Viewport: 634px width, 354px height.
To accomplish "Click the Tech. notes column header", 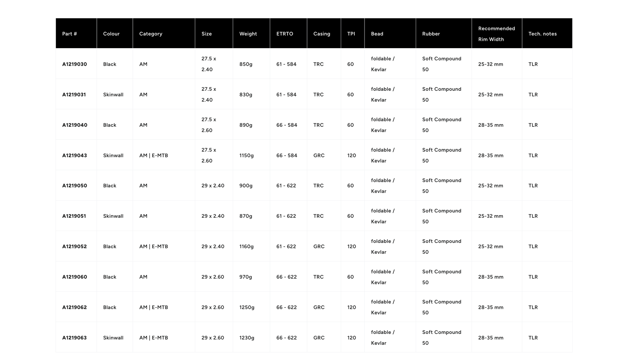I will click(542, 34).
